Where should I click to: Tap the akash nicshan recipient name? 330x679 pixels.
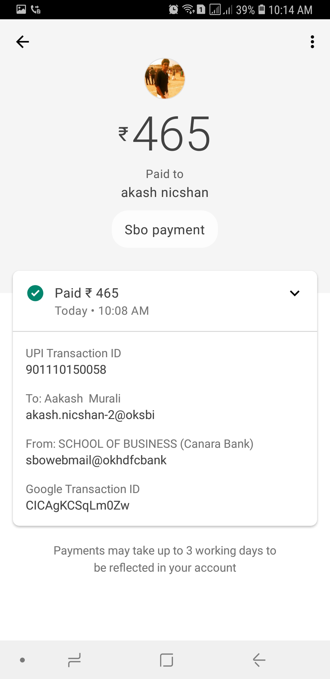pos(165,193)
